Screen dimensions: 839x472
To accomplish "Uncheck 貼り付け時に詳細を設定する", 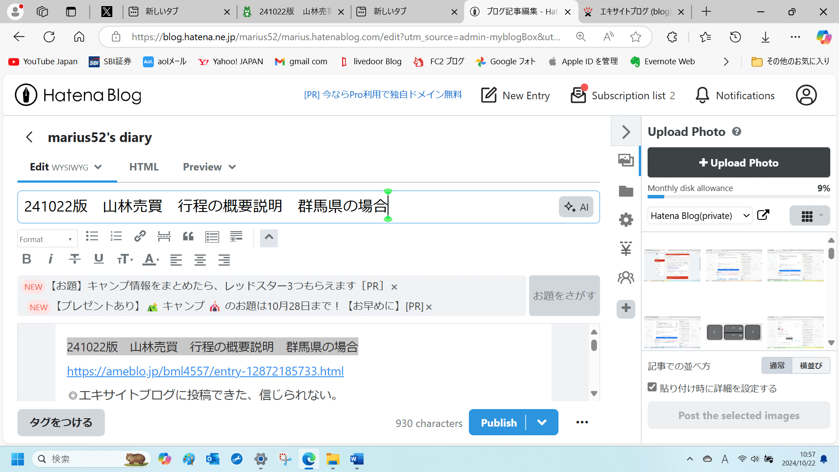I will click(652, 387).
